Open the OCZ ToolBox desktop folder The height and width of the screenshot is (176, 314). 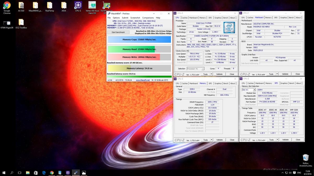pos(21,24)
